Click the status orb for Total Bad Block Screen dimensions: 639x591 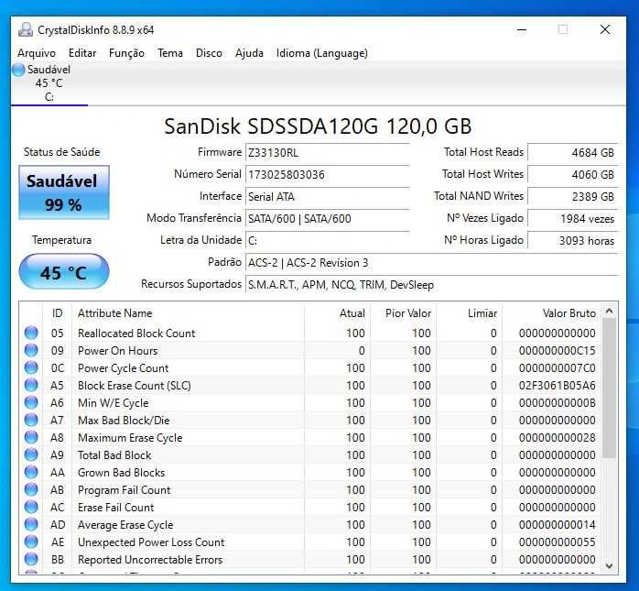[x=31, y=455]
